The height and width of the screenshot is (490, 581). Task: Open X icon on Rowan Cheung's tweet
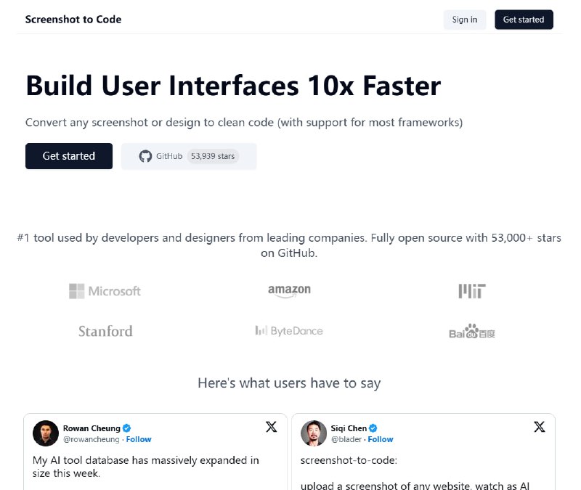(271, 427)
